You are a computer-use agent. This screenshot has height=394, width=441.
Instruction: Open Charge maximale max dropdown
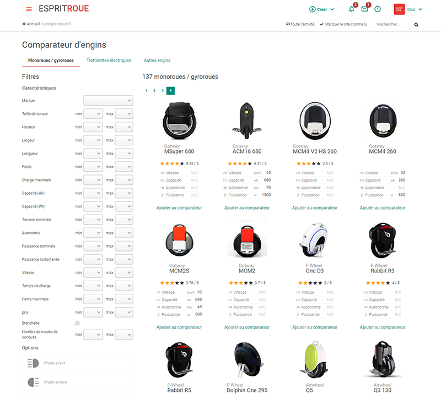point(124,180)
